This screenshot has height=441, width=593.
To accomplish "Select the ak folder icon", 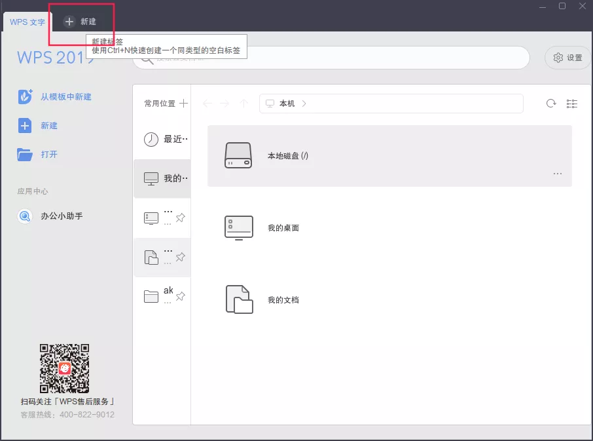I will coord(151,296).
